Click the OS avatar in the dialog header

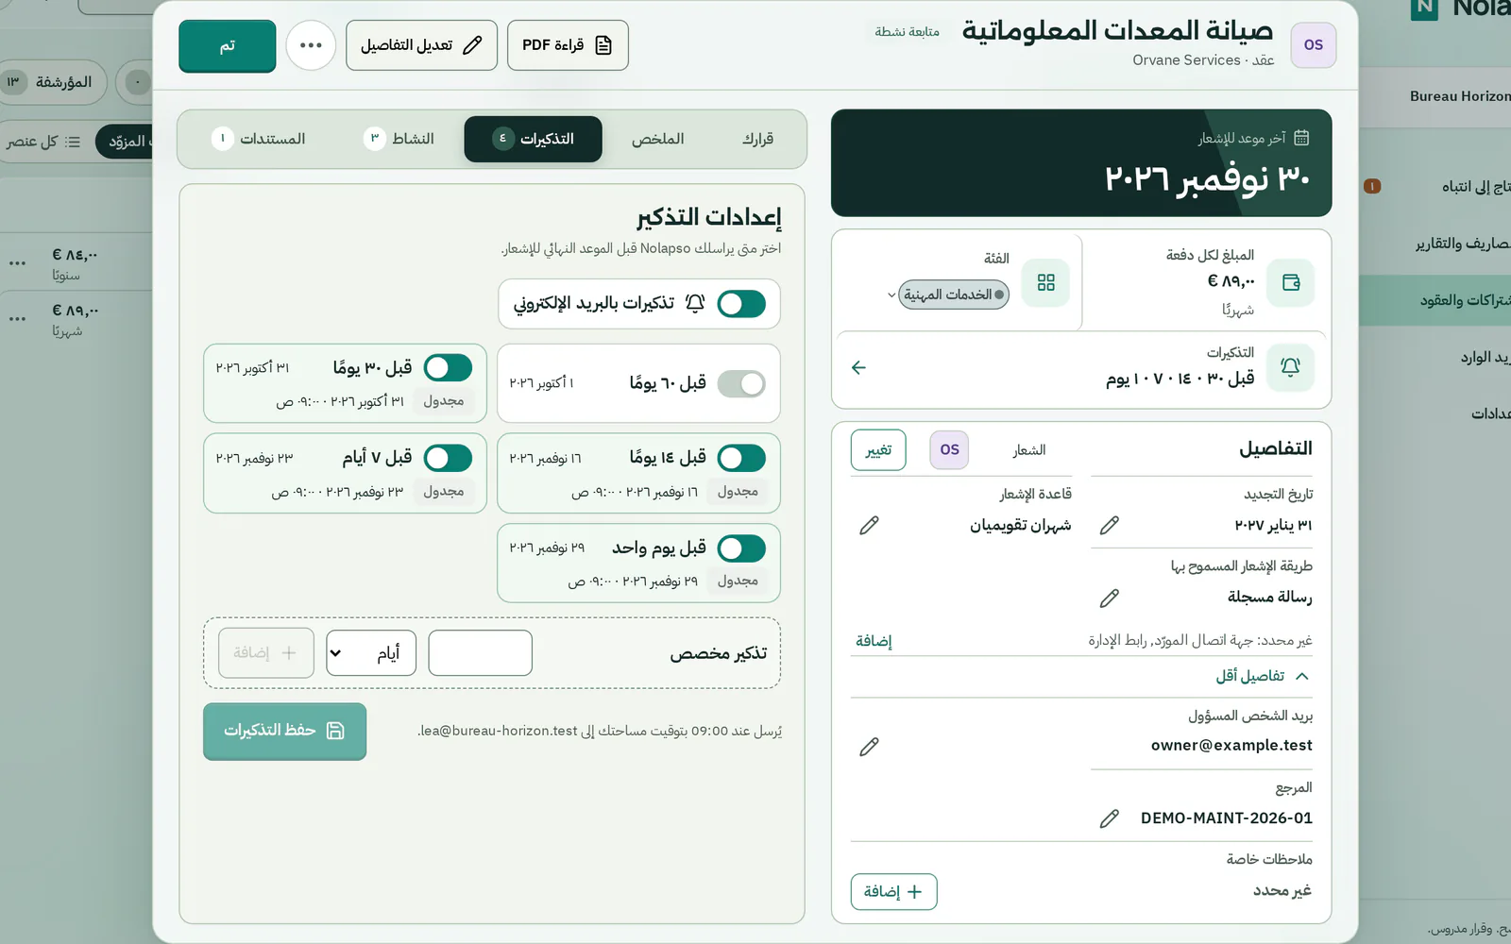[1313, 45]
